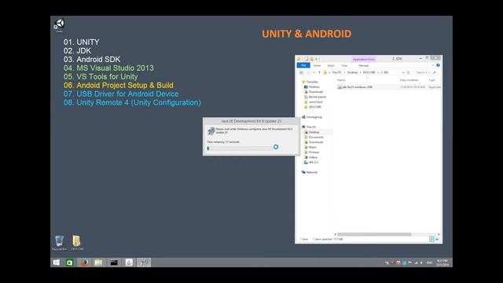Open the network icon in system tray
Screen dimensions: 503x283
416,263
